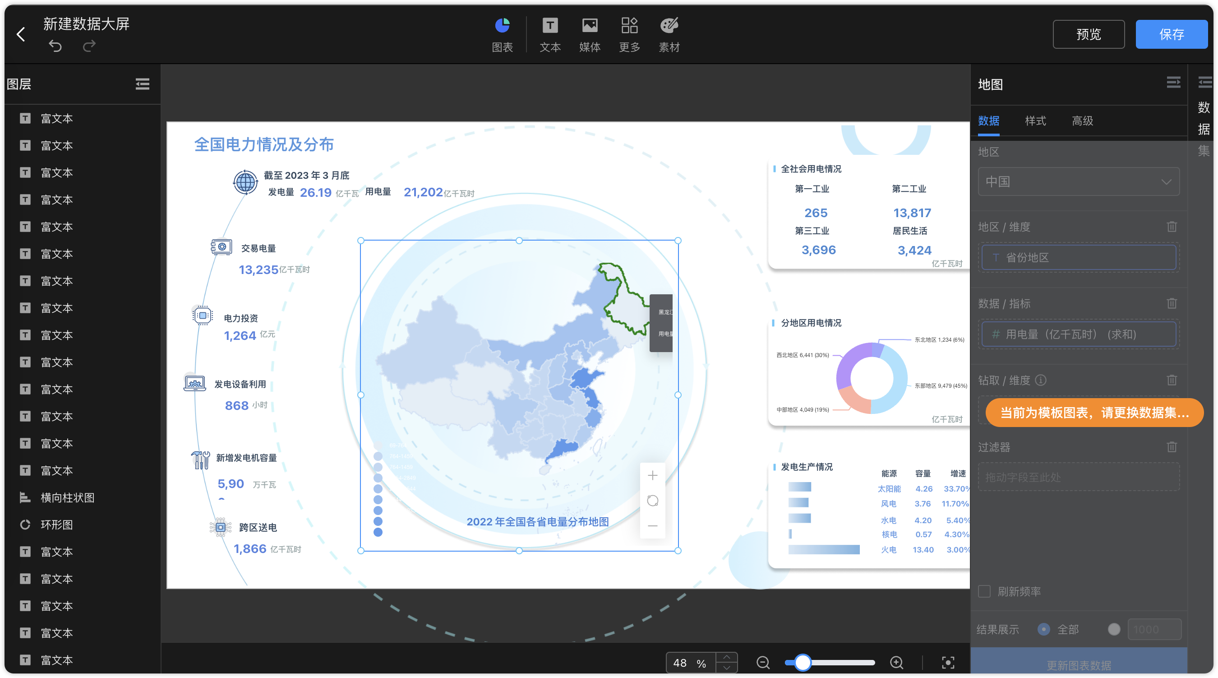This screenshot has width=1218, height=678.
Task: Click the 新建数据大屏 title
Action: [x=86, y=23]
